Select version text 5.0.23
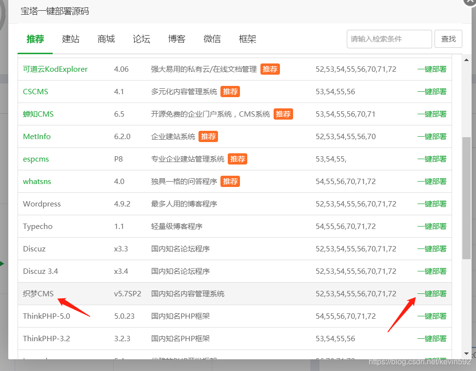This screenshot has width=476, height=371. pos(124,316)
